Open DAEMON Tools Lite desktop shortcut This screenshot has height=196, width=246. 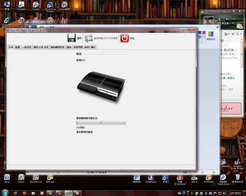[223, 179]
